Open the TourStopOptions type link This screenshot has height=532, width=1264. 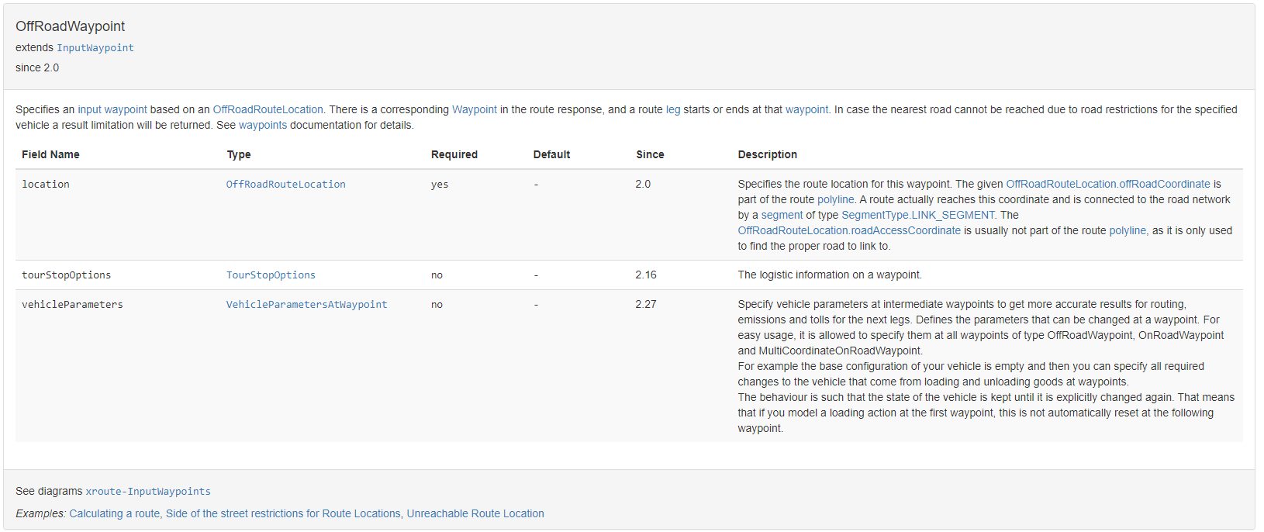[x=271, y=275]
